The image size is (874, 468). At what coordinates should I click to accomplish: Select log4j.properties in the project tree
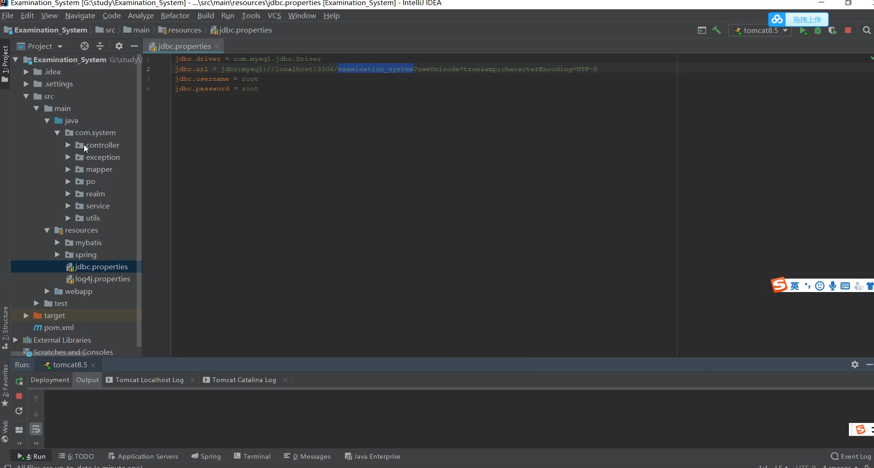click(102, 279)
